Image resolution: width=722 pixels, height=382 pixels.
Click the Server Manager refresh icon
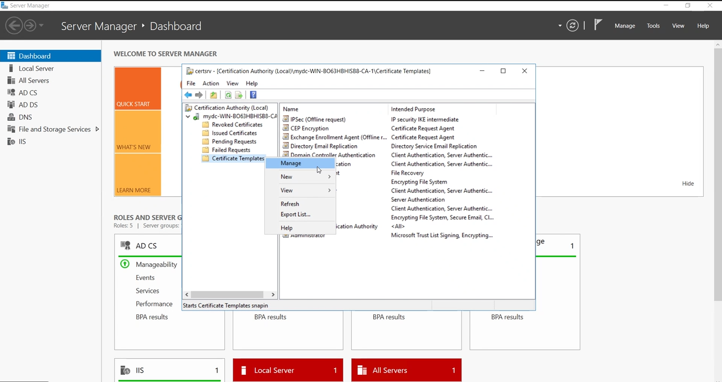572,26
